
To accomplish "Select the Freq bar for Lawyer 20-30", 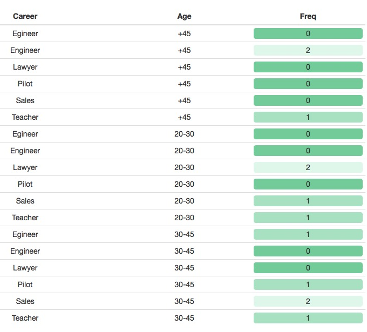I will [x=308, y=167].
